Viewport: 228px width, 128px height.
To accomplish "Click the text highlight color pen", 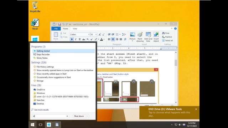I will (x=96, y=39).
